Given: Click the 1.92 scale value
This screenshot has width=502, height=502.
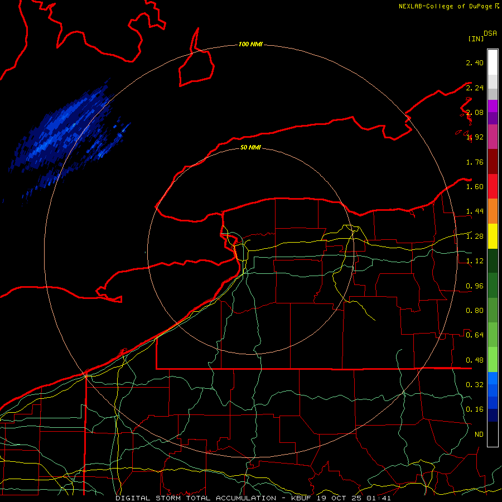Looking at the screenshot, I should pyautogui.click(x=475, y=137).
